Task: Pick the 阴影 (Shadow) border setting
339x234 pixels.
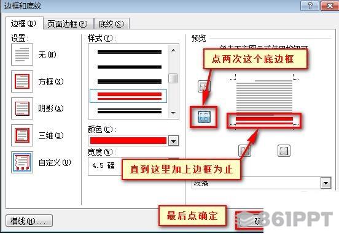Action: 22,108
